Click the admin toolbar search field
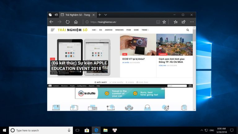238x134 pixels. point(177,86)
